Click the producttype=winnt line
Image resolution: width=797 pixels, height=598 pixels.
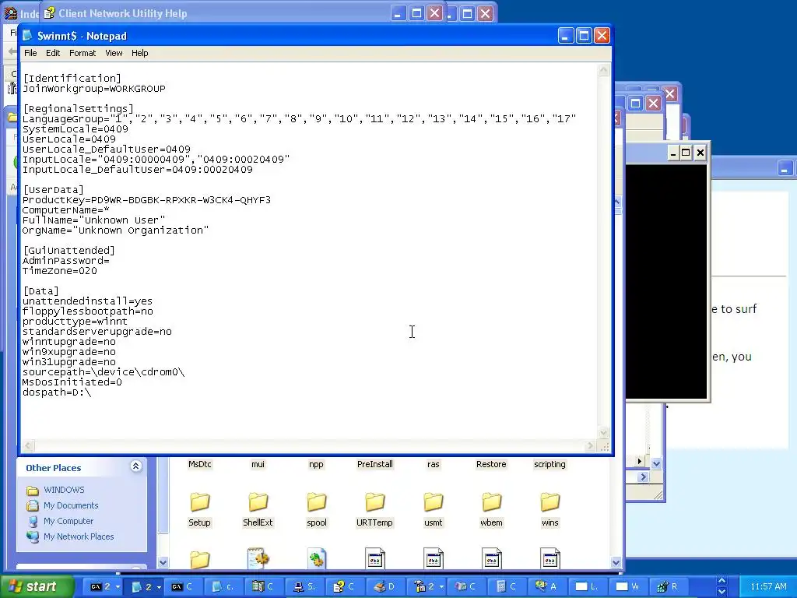pyautogui.click(x=75, y=322)
